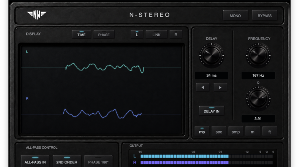Image resolution: width=299 pixels, height=167 pixels.
Task: Toggle the ALL-PASS IN button
Action: click(x=35, y=162)
